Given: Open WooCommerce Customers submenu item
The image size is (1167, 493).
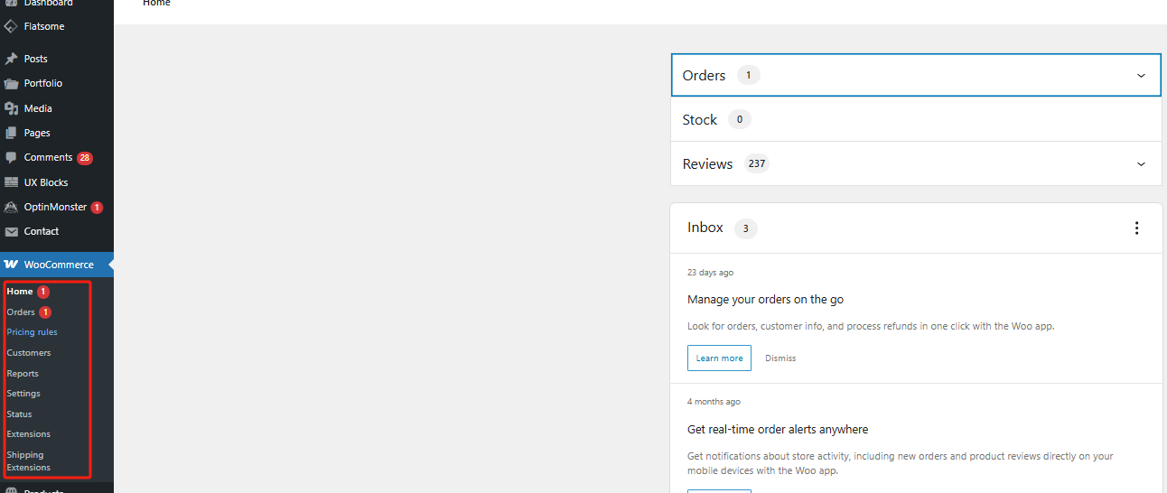Looking at the screenshot, I should pyautogui.click(x=29, y=353).
